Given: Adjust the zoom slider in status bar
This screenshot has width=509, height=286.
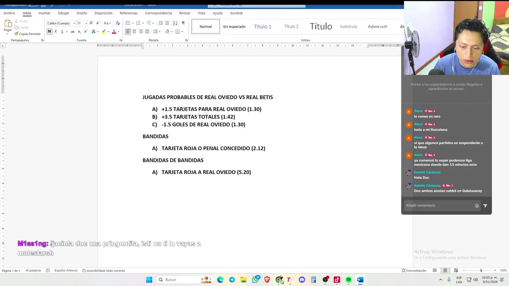Looking at the screenshot, I should pyautogui.click(x=481, y=271).
